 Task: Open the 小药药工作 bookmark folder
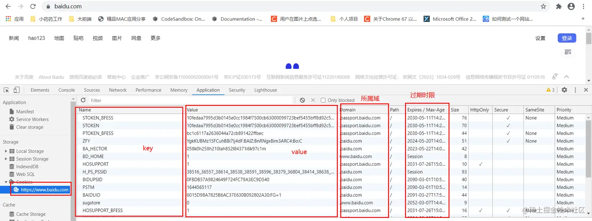tap(46, 19)
